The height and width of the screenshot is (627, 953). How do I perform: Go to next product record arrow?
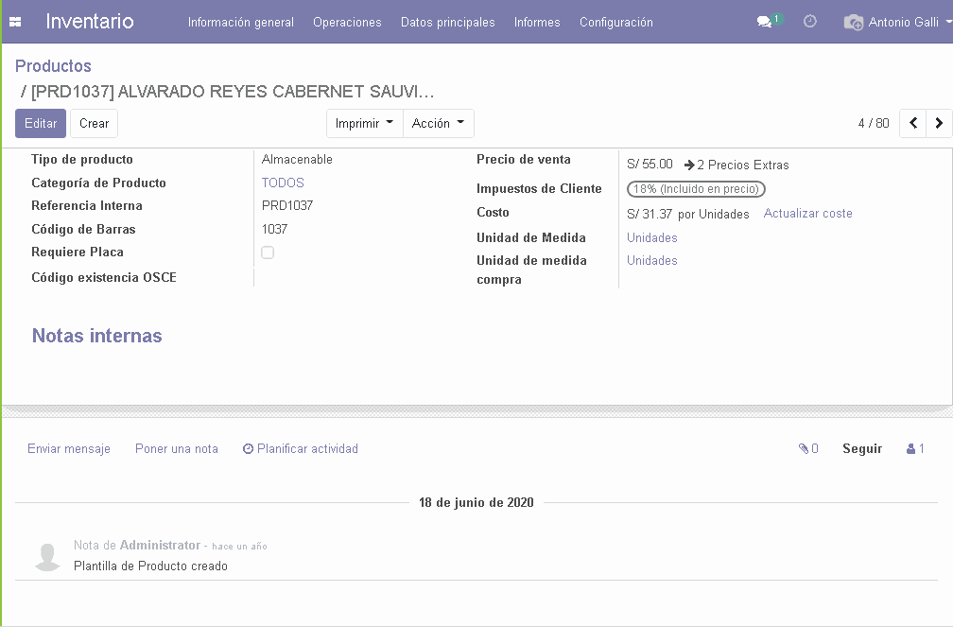point(939,123)
